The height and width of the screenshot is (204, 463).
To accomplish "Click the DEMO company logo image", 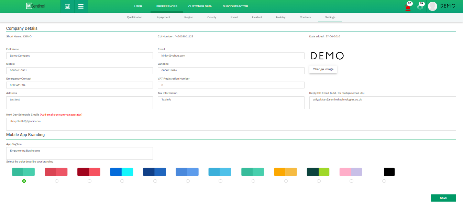I will tap(327, 56).
